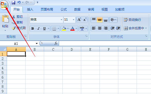Open underline style dropdown arrow
This screenshot has height=94, width=151.
49,29
